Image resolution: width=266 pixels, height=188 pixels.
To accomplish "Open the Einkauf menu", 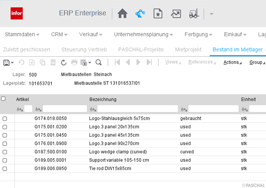I will pyautogui.click(x=235, y=34).
